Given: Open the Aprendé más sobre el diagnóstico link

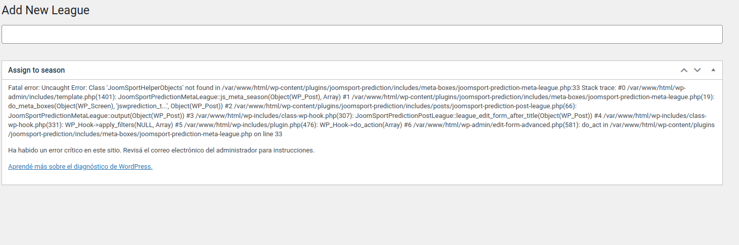Looking at the screenshot, I should (80, 166).
